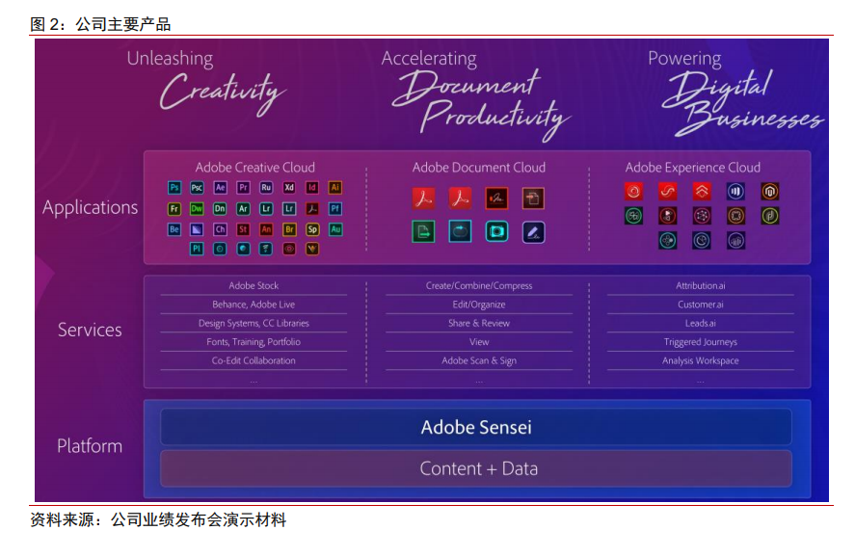Click the Adobe Creative Cloud heading
855x557 pixels.
tap(255, 168)
